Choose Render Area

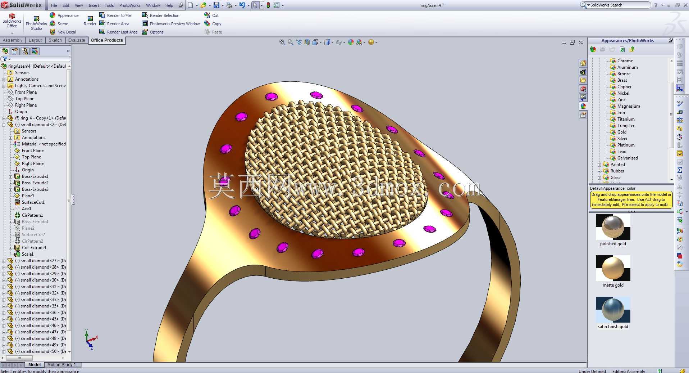(x=114, y=24)
